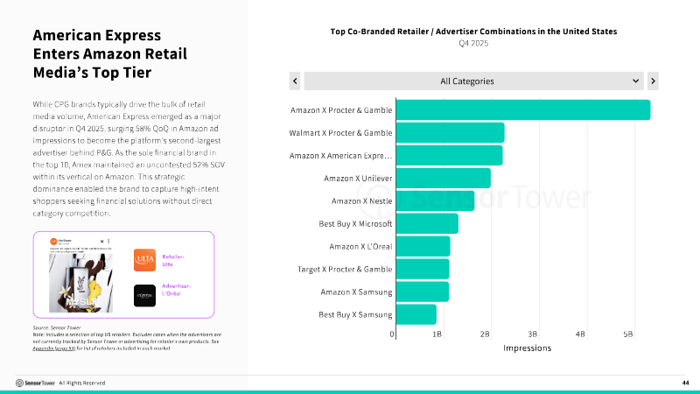Click the black L'Oréal advertiser logo

pos(144,296)
